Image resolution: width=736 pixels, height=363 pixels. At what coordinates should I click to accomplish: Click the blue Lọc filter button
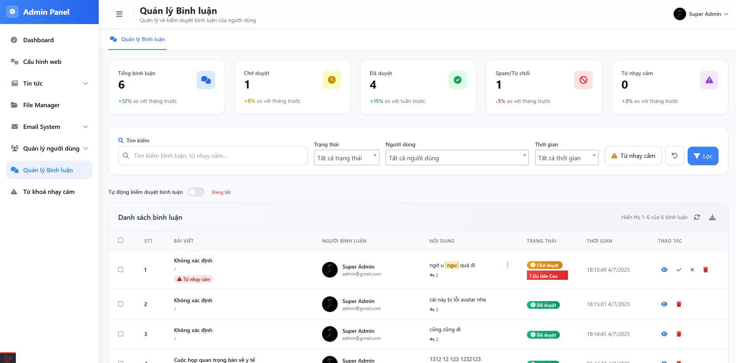pyautogui.click(x=703, y=156)
